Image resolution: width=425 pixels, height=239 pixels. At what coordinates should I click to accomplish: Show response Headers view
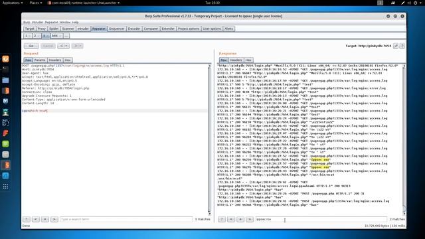(236, 60)
